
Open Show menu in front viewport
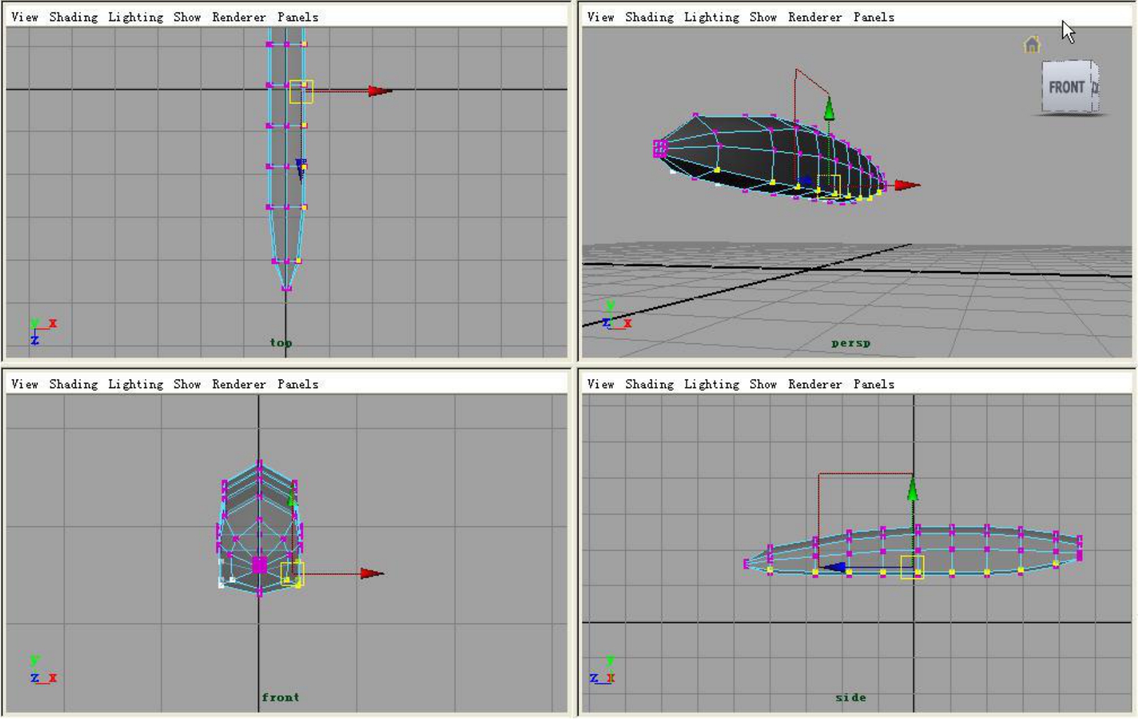coord(187,384)
